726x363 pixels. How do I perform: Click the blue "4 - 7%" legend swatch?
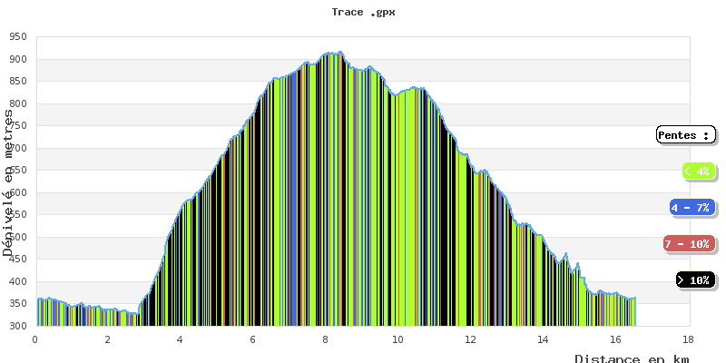pos(692,208)
